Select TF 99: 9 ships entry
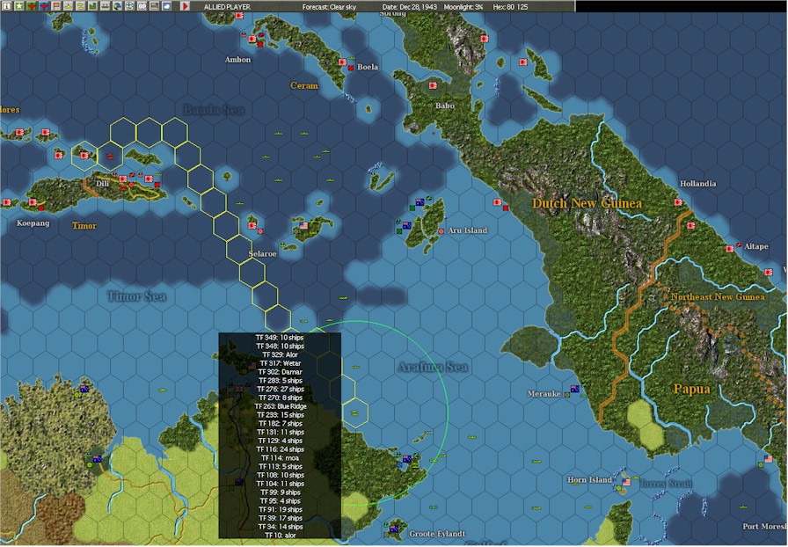 [x=280, y=492]
